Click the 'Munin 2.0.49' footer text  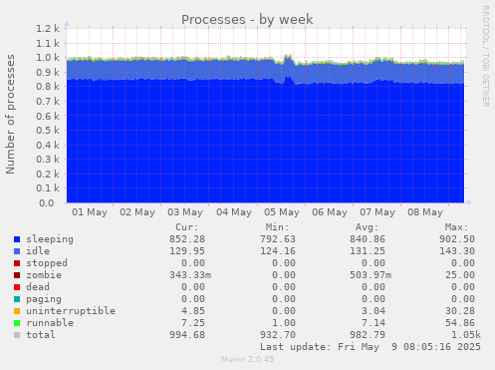pyautogui.click(x=248, y=359)
